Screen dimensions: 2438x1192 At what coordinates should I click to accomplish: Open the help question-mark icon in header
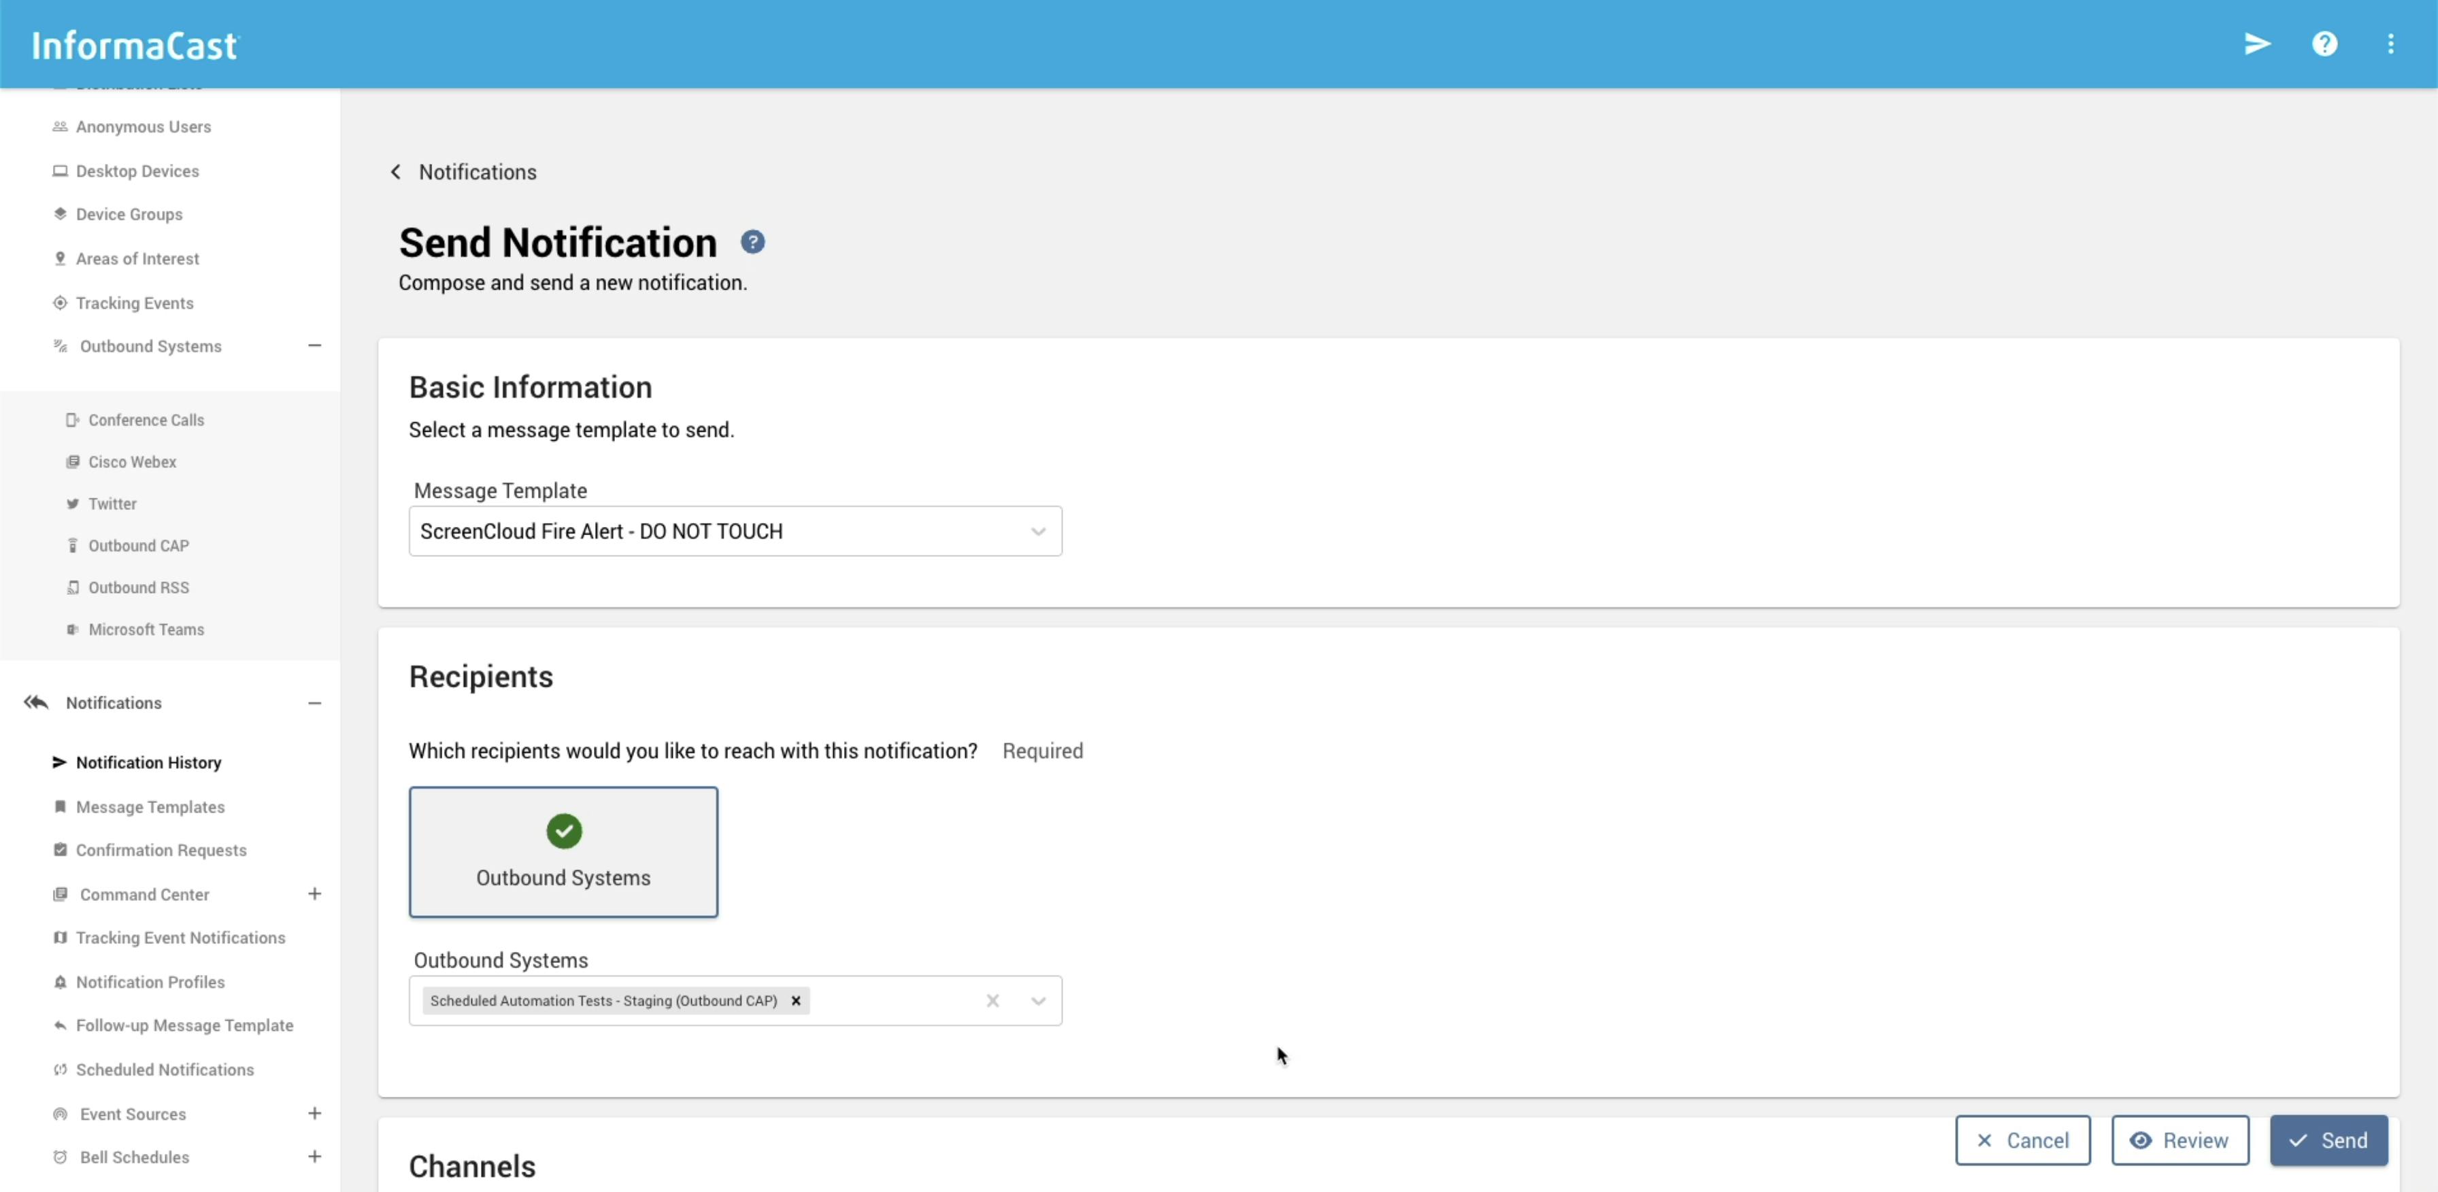2324,44
